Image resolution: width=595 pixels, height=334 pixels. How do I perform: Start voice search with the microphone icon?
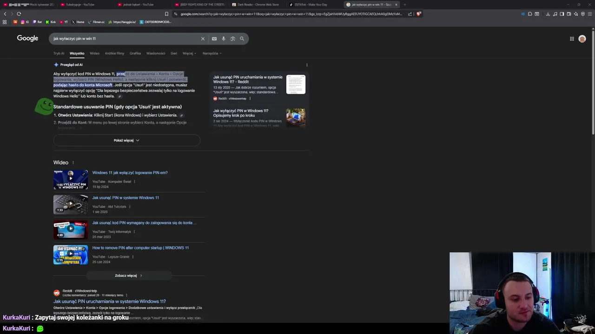[224, 39]
